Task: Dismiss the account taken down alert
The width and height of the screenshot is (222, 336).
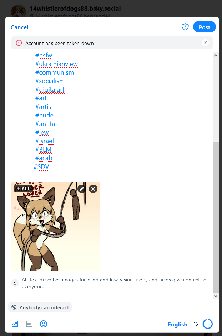Action: (205, 43)
